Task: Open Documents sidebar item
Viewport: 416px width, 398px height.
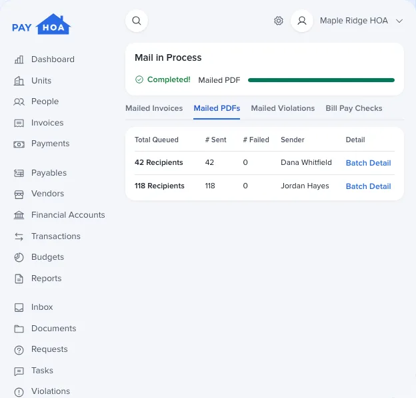Action: pos(53,329)
